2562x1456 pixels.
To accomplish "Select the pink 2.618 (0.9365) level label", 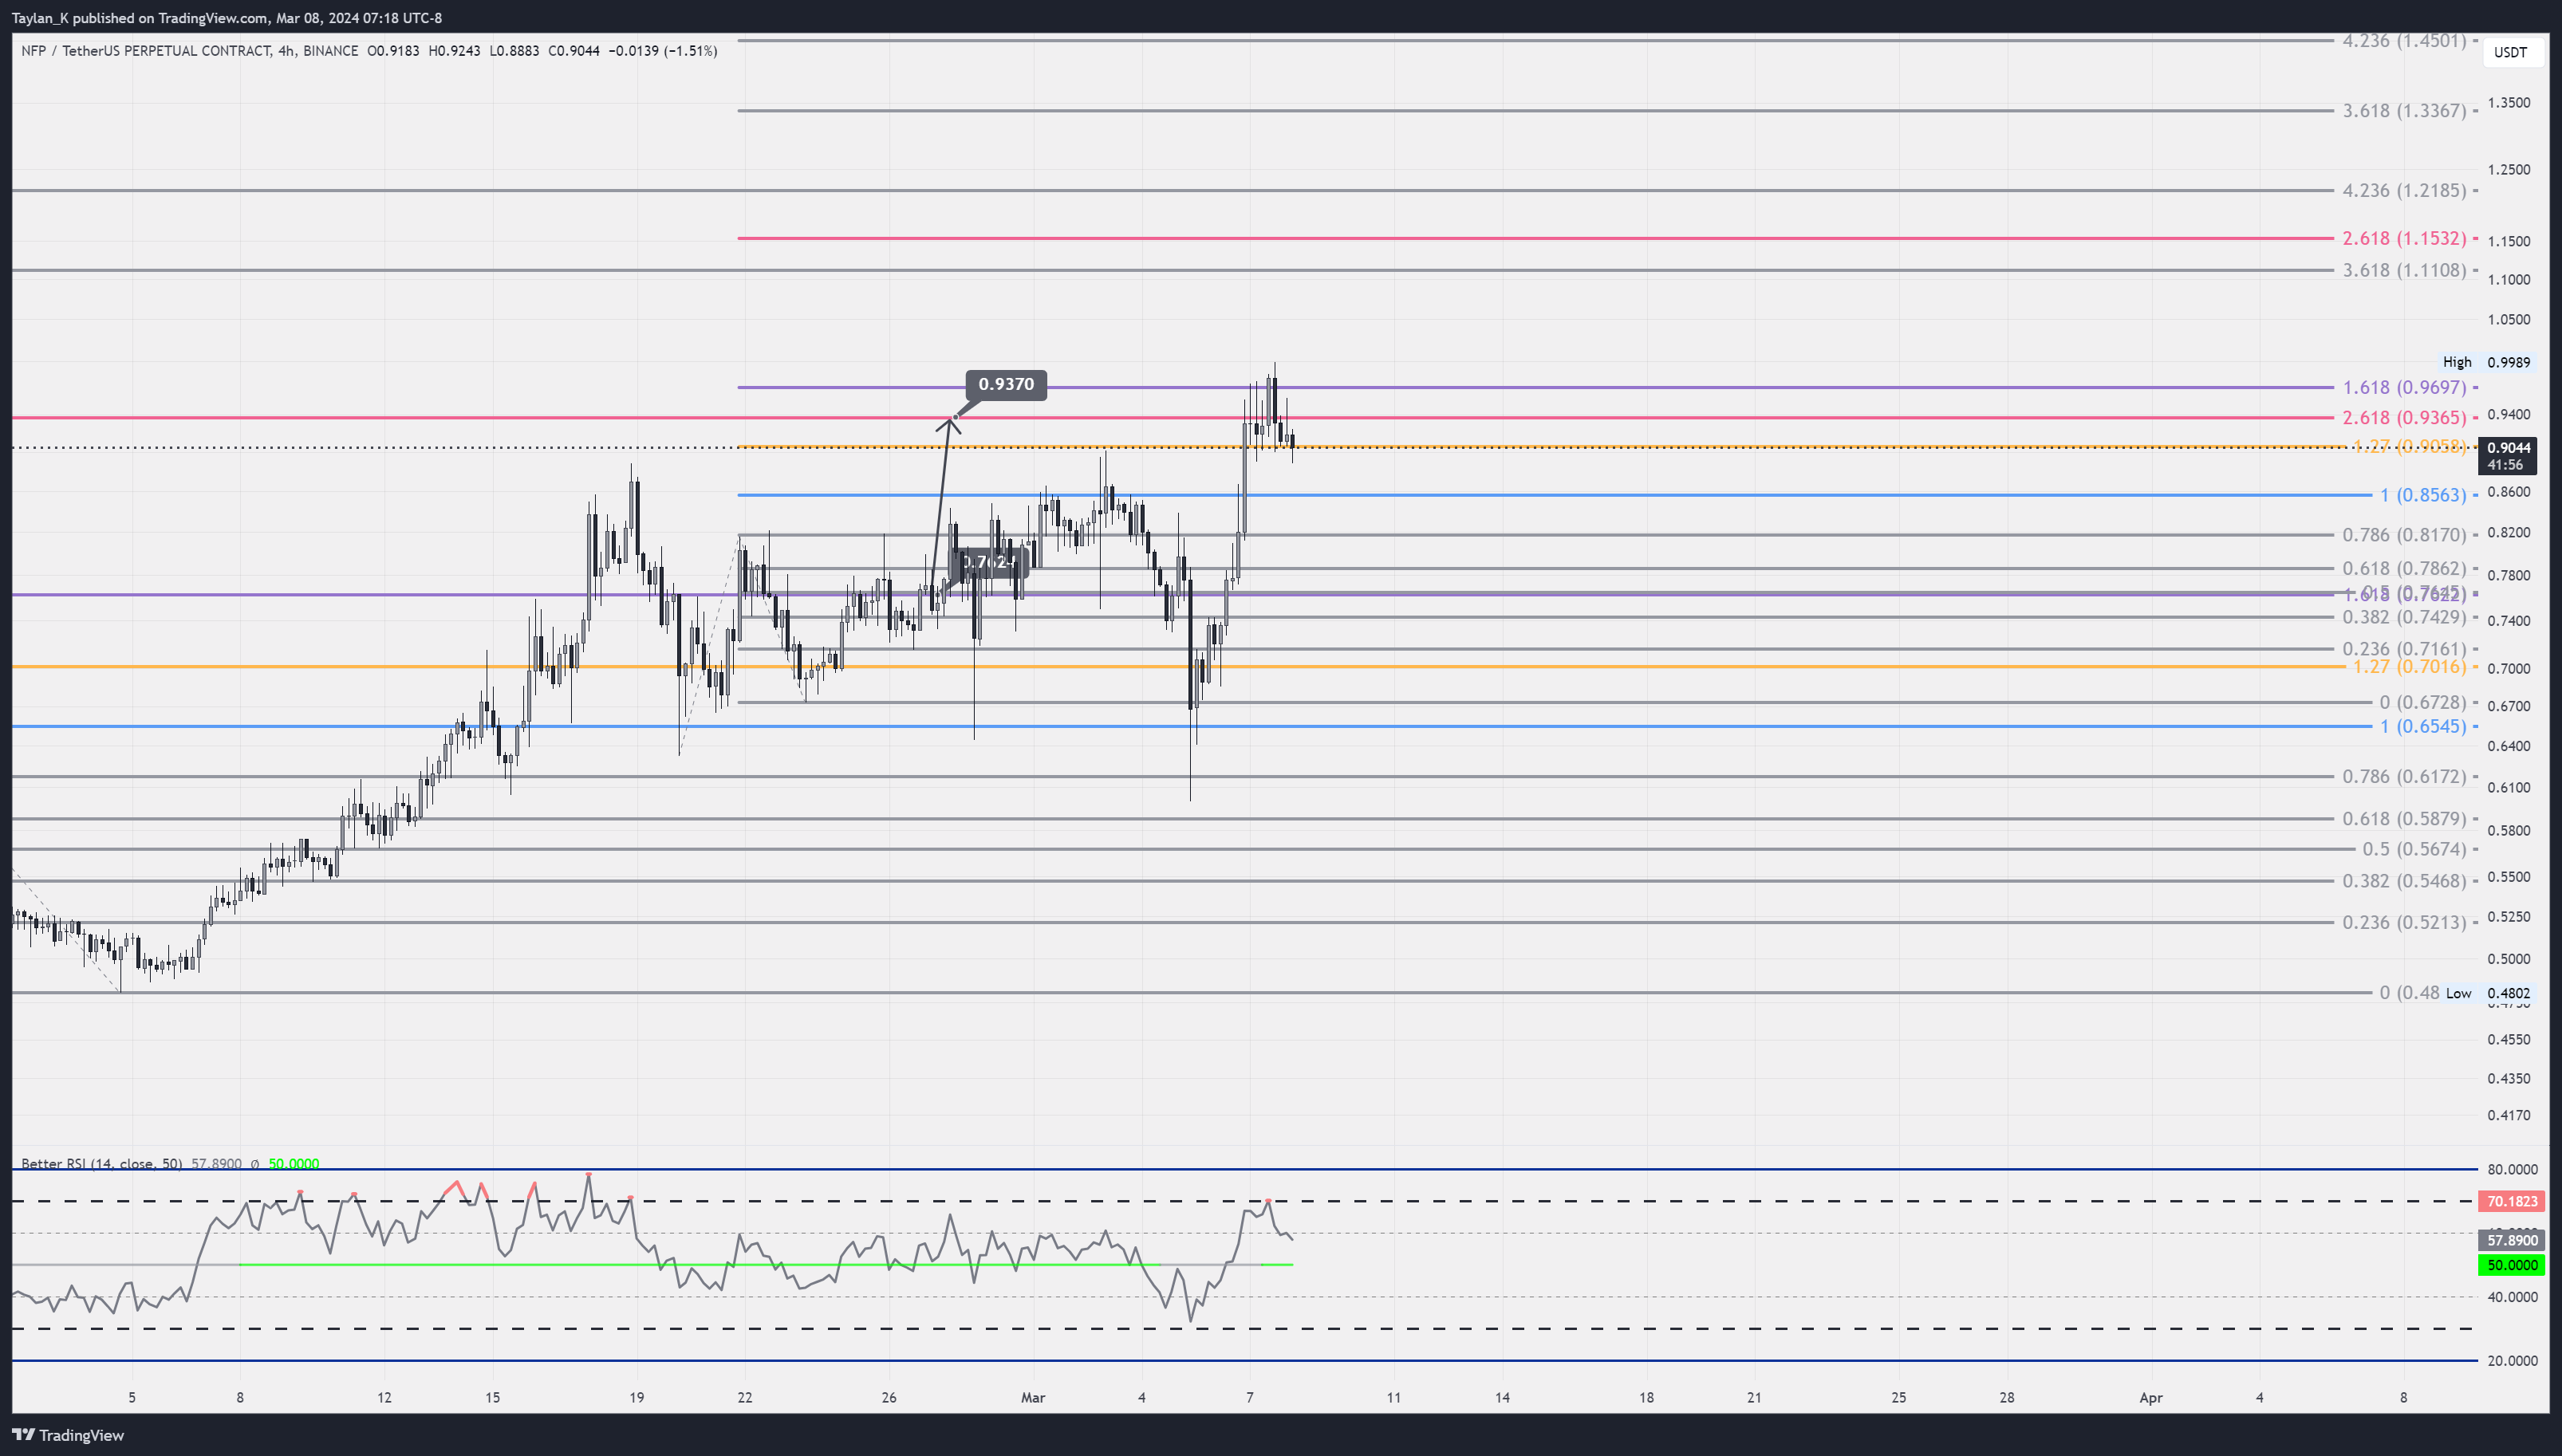I will [2405, 418].
